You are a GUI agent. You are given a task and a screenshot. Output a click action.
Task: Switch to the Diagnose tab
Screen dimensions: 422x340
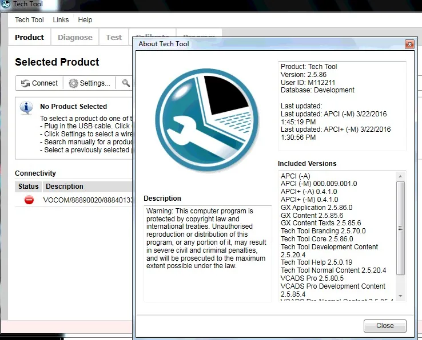tap(75, 37)
